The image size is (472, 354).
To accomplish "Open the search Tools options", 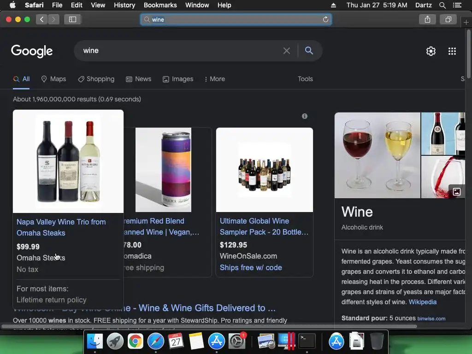I will tap(305, 79).
